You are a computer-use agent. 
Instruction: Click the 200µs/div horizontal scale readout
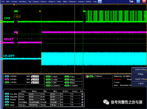[118, 76]
